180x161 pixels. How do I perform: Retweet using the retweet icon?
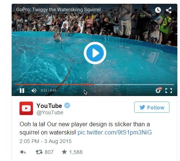coord(39,152)
